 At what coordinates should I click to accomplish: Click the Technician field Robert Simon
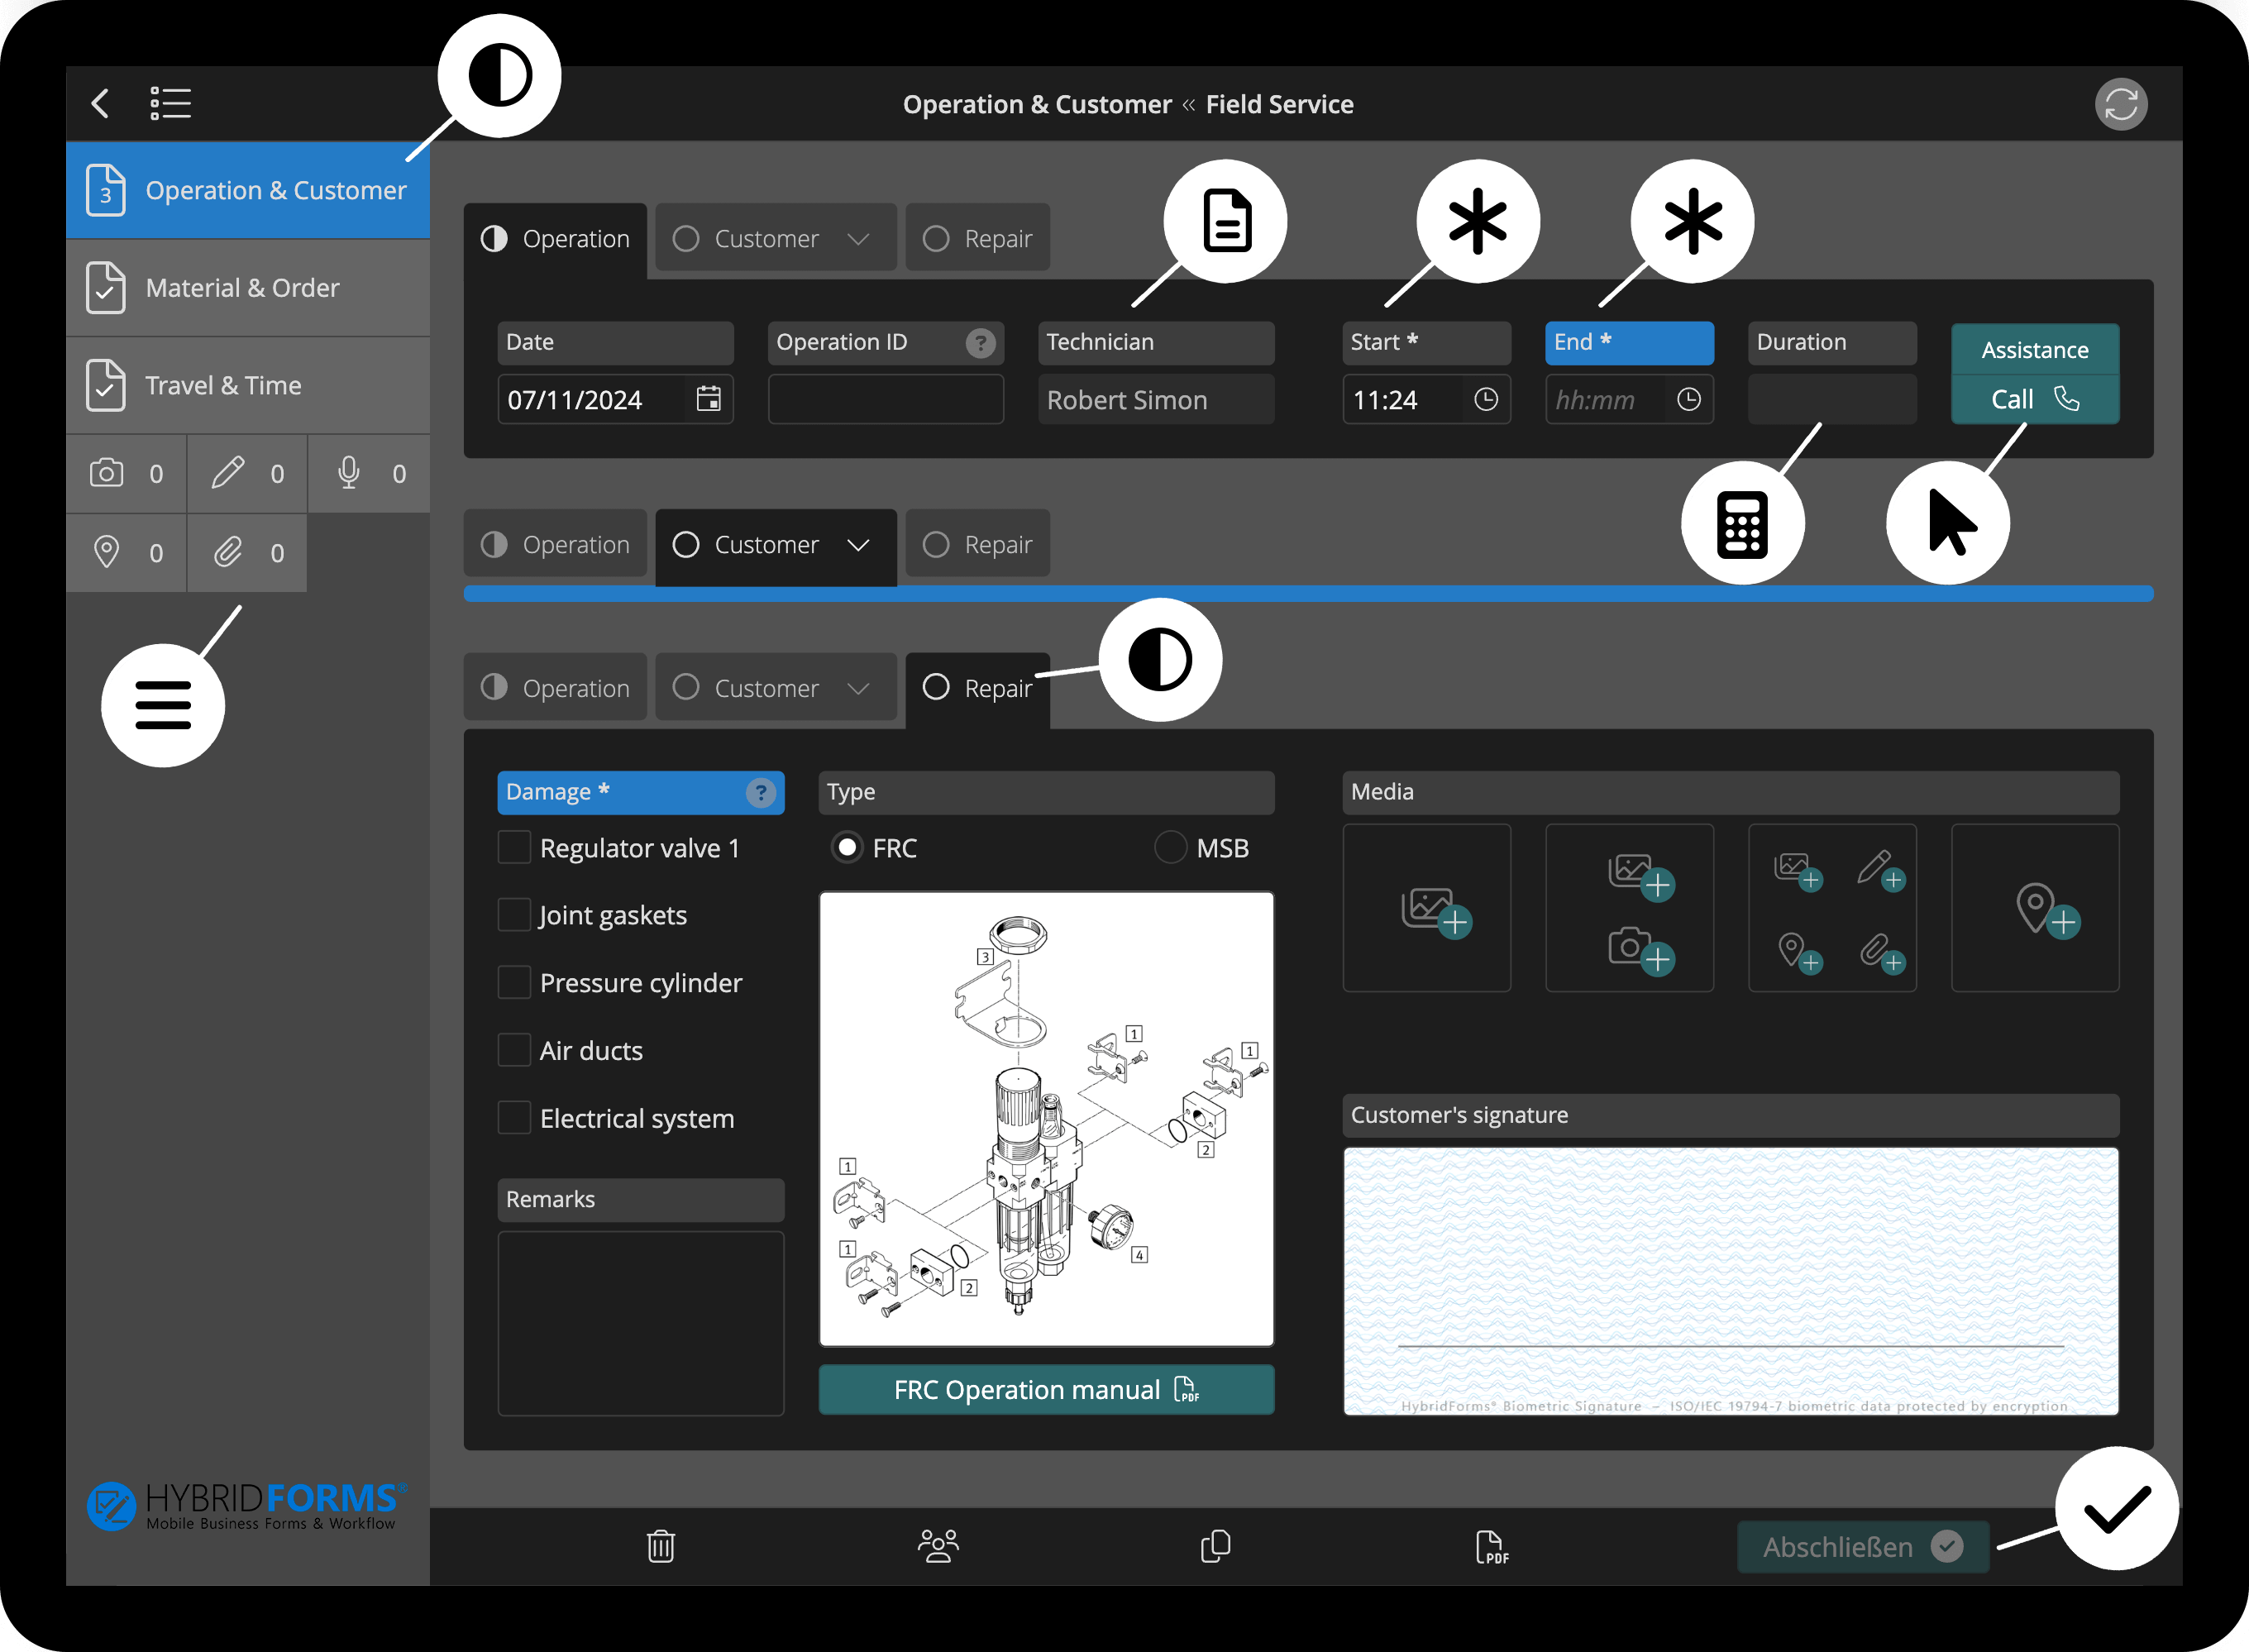click(x=1156, y=399)
